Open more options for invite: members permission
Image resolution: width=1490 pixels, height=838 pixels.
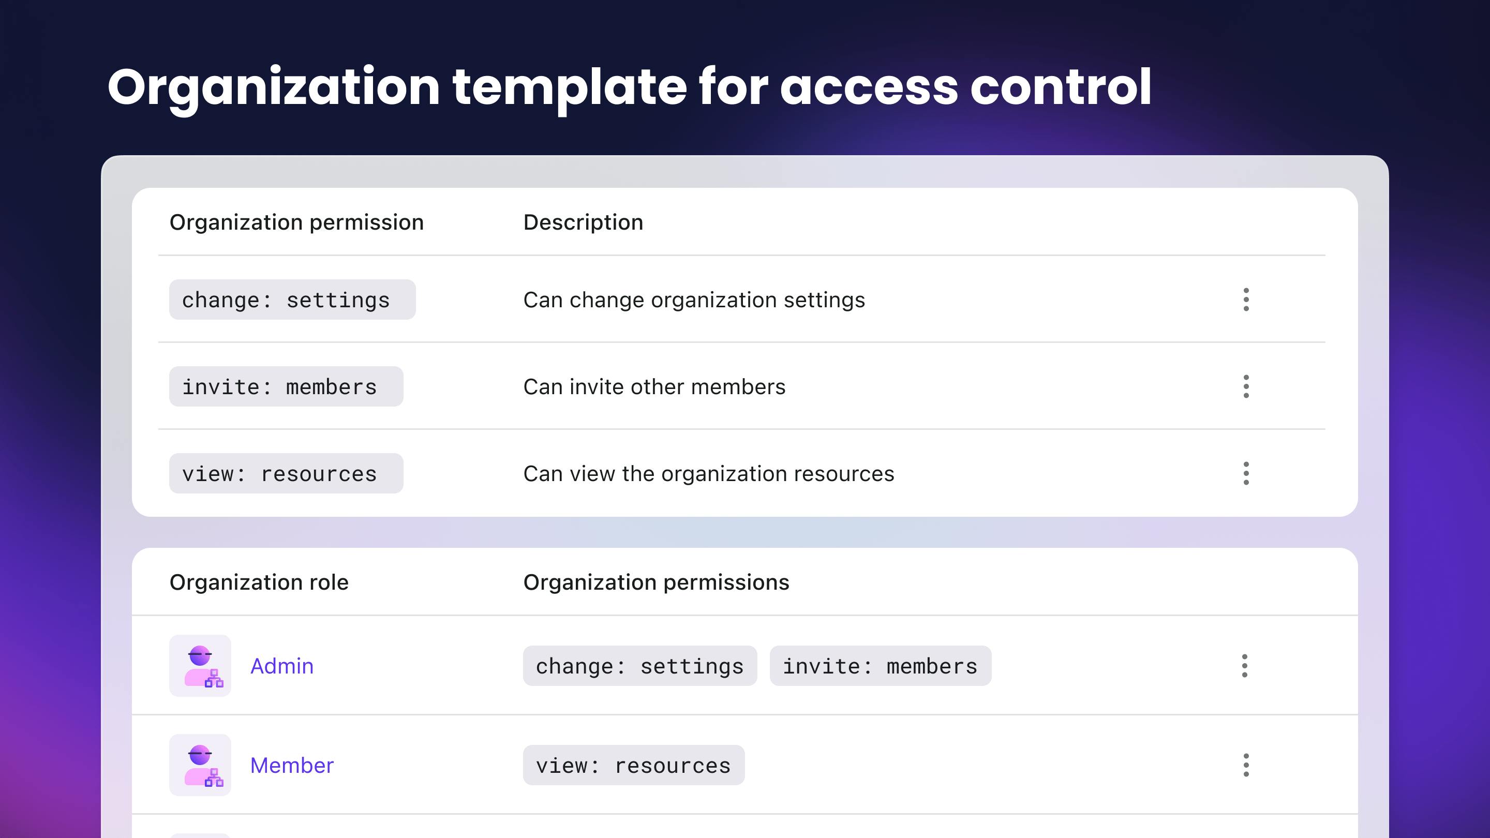(1246, 386)
